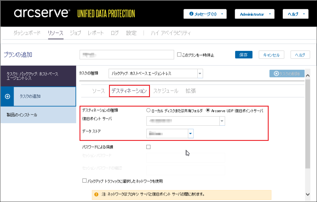Click the ヘルプ button beside キャンセル
This screenshot has width=317, height=202.
click(x=300, y=55)
